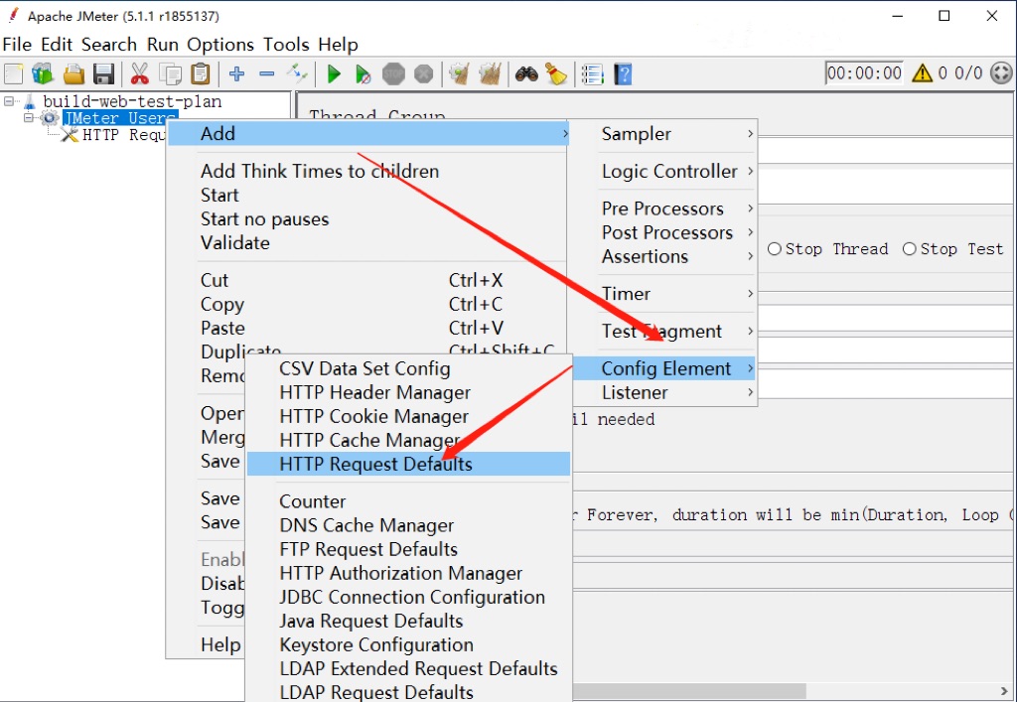
Task: Click the Reset Search brush icon
Action: click(556, 73)
